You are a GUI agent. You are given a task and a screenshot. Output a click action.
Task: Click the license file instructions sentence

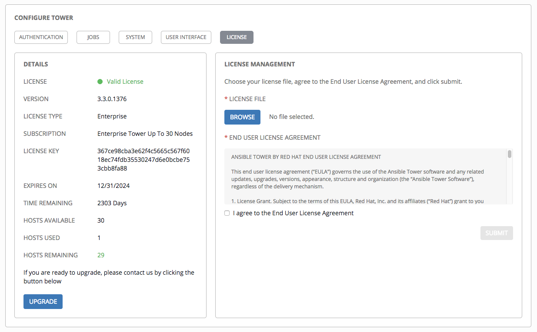(343, 82)
